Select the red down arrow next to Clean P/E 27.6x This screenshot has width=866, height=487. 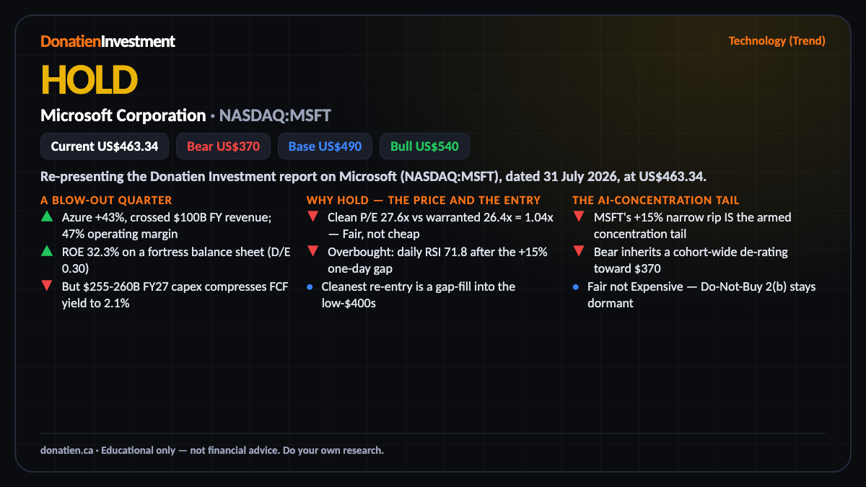point(312,216)
